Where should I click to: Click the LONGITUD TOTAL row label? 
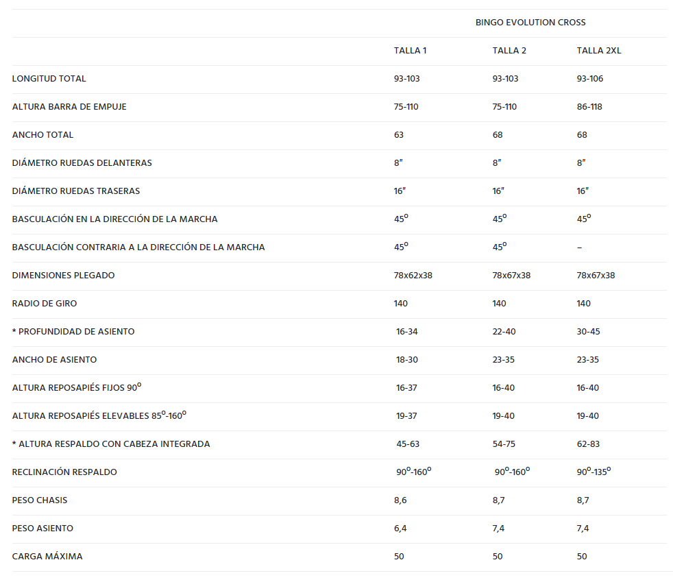(49, 79)
